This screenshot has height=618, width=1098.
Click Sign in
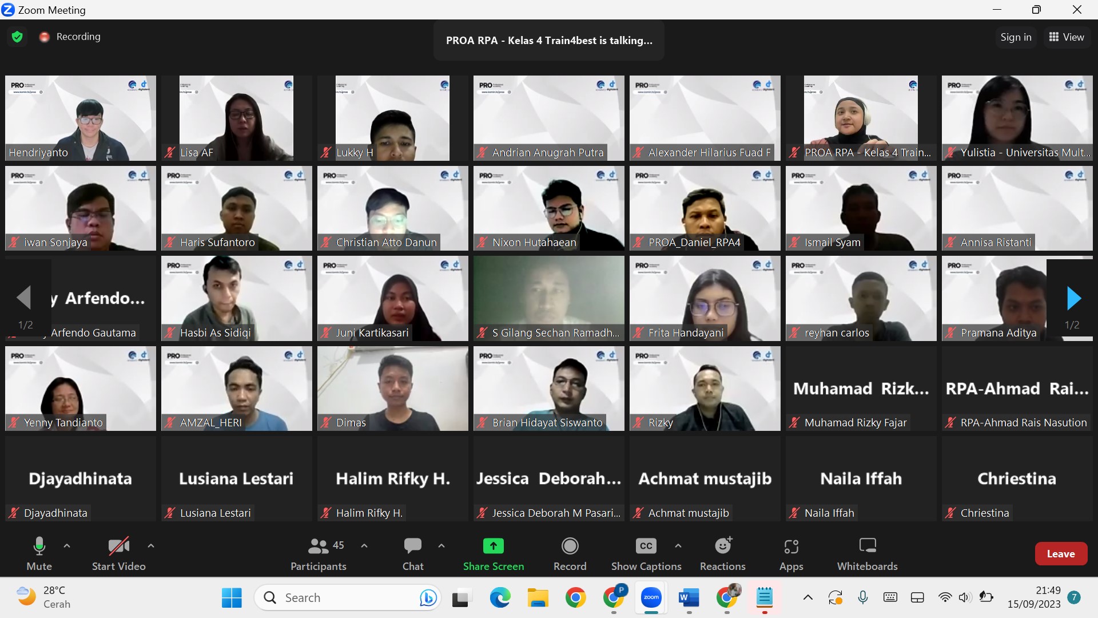(1015, 37)
